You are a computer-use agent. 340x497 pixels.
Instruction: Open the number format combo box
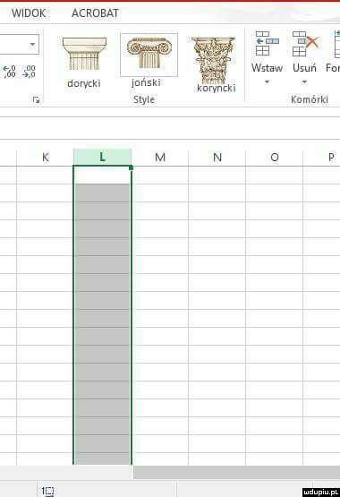point(20,44)
